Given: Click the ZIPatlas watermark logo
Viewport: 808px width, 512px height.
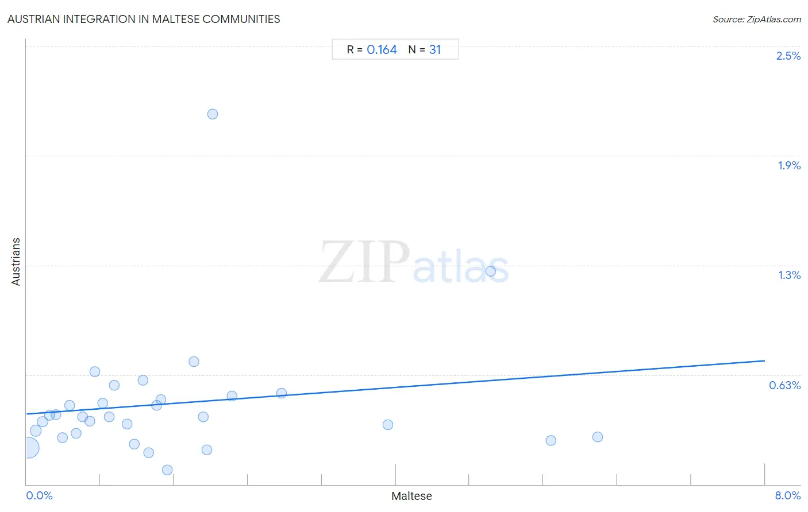Looking at the screenshot, I should click(x=414, y=263).
